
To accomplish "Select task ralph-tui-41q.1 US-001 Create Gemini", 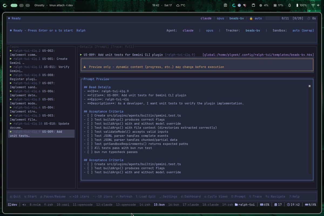I will pyautogui.click(x=42, y=61).
